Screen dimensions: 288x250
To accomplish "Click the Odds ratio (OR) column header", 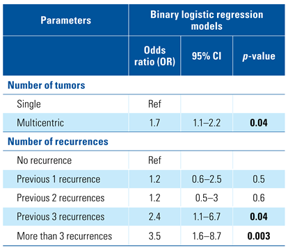I will tap(154, 56).
